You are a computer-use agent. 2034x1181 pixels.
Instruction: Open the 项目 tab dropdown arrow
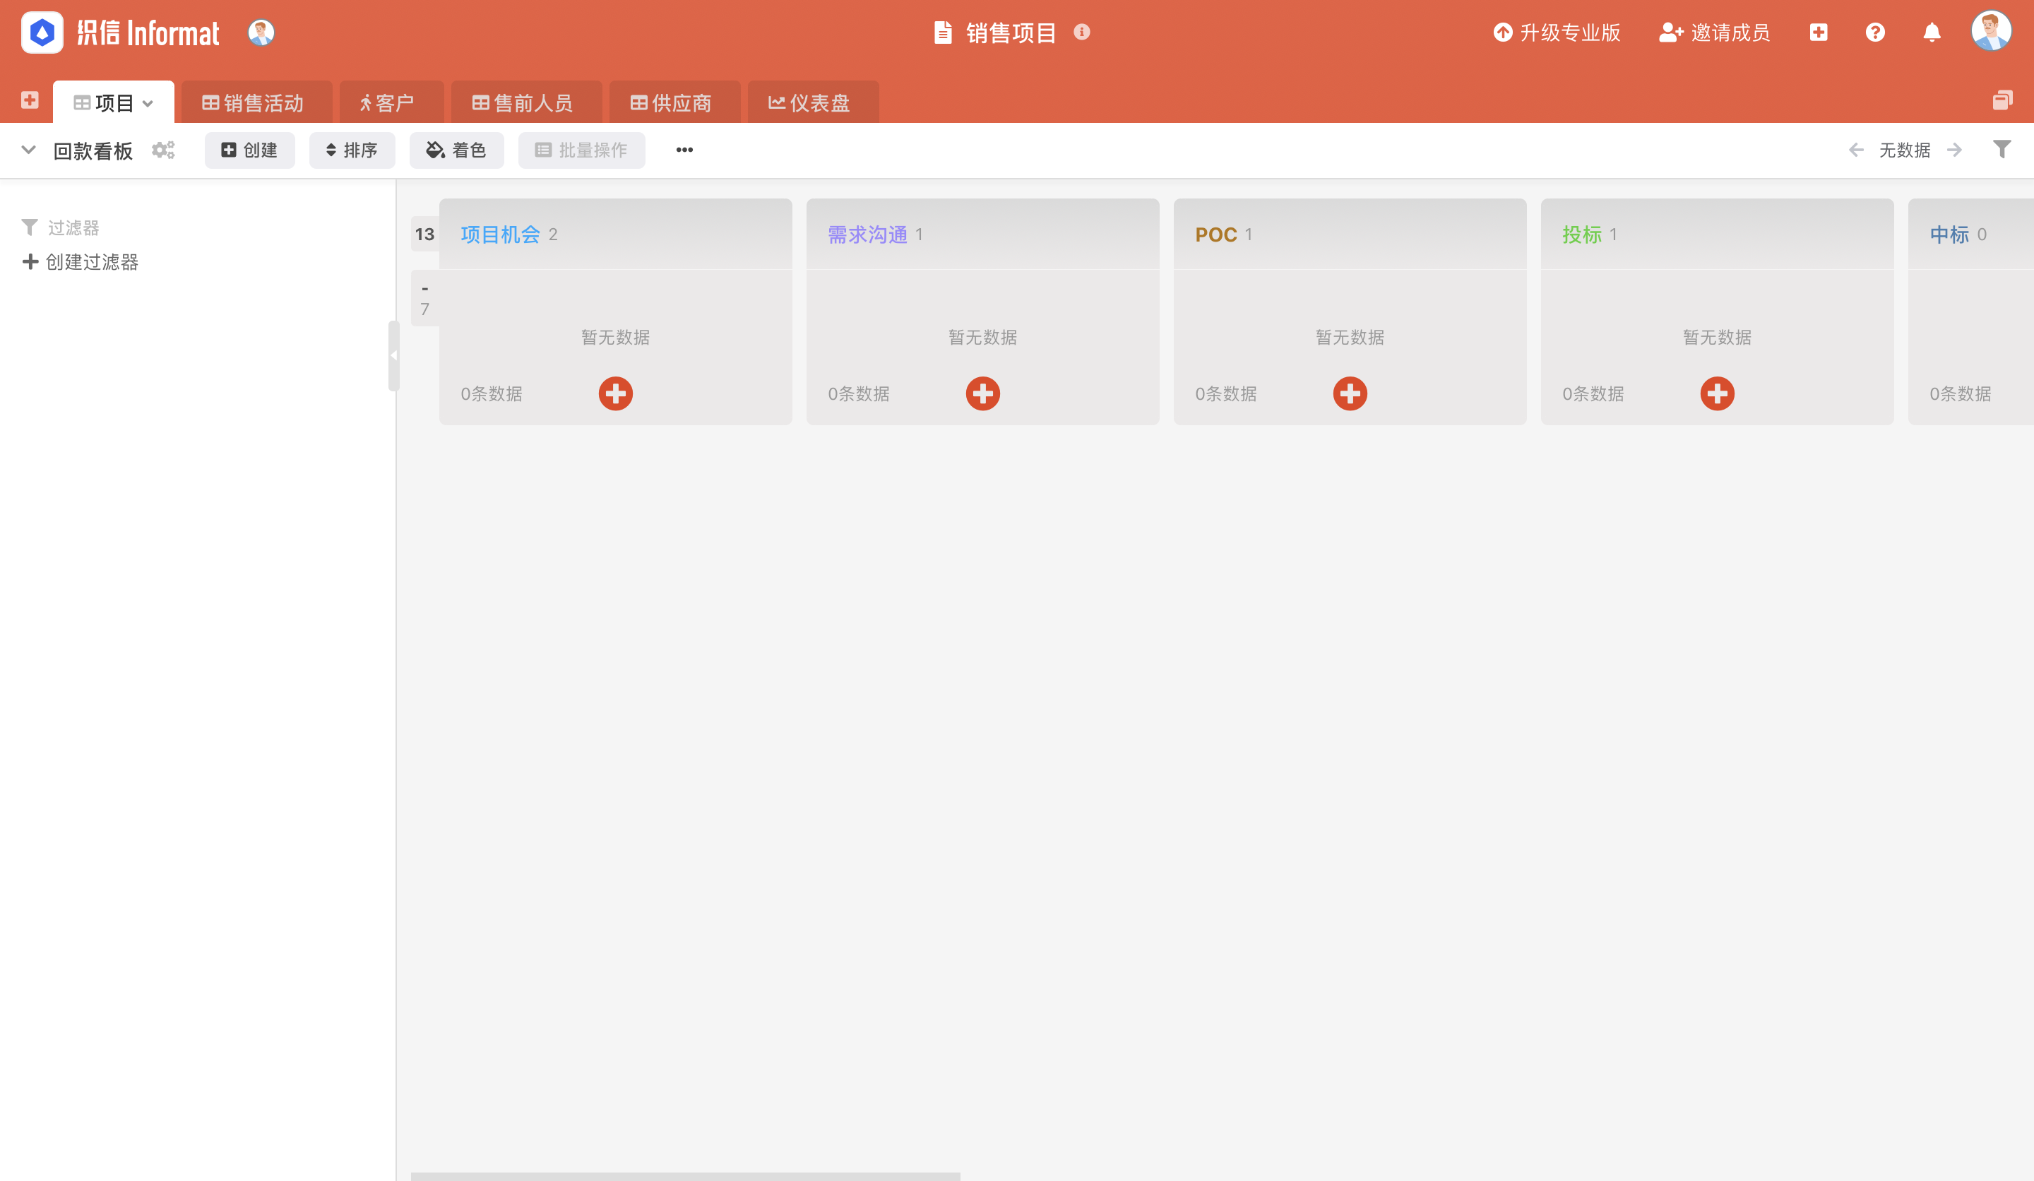[148, 103]
